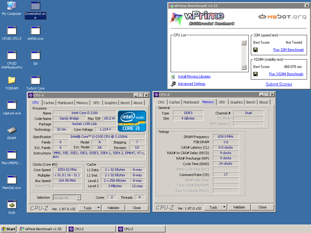This screenshot has height=233, width=311.
Task: Open Graphics tab in left CPU-Z window
Action: [x=111, y=103]
